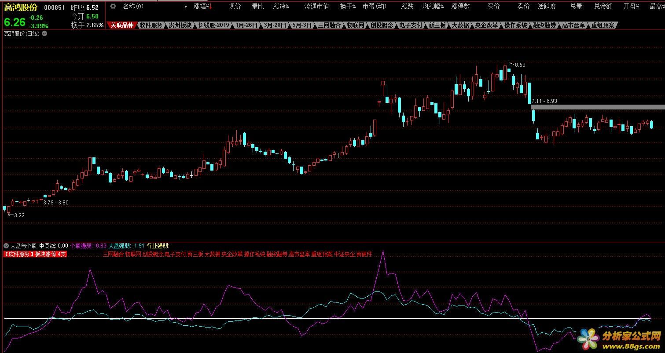Sort by the 量比 column header
The image size is (665, 353).
(x=257, y=6)
